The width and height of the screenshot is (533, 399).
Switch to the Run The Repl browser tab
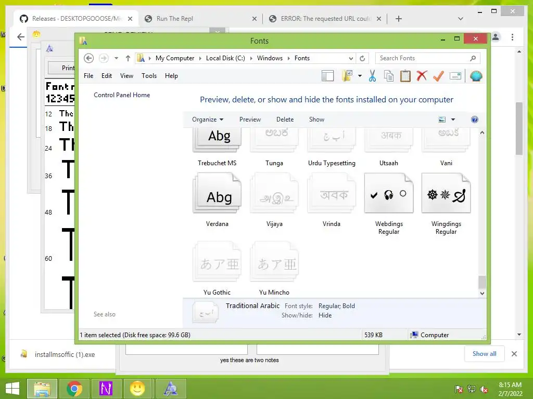click(x=200, y=19)
